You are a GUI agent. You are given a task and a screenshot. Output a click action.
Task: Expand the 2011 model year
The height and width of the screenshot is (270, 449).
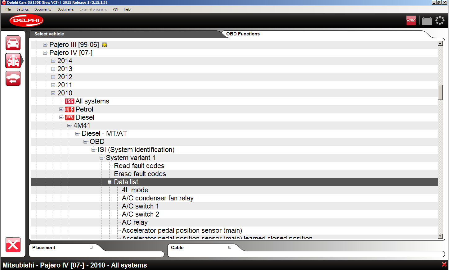[x=53, y=85]
